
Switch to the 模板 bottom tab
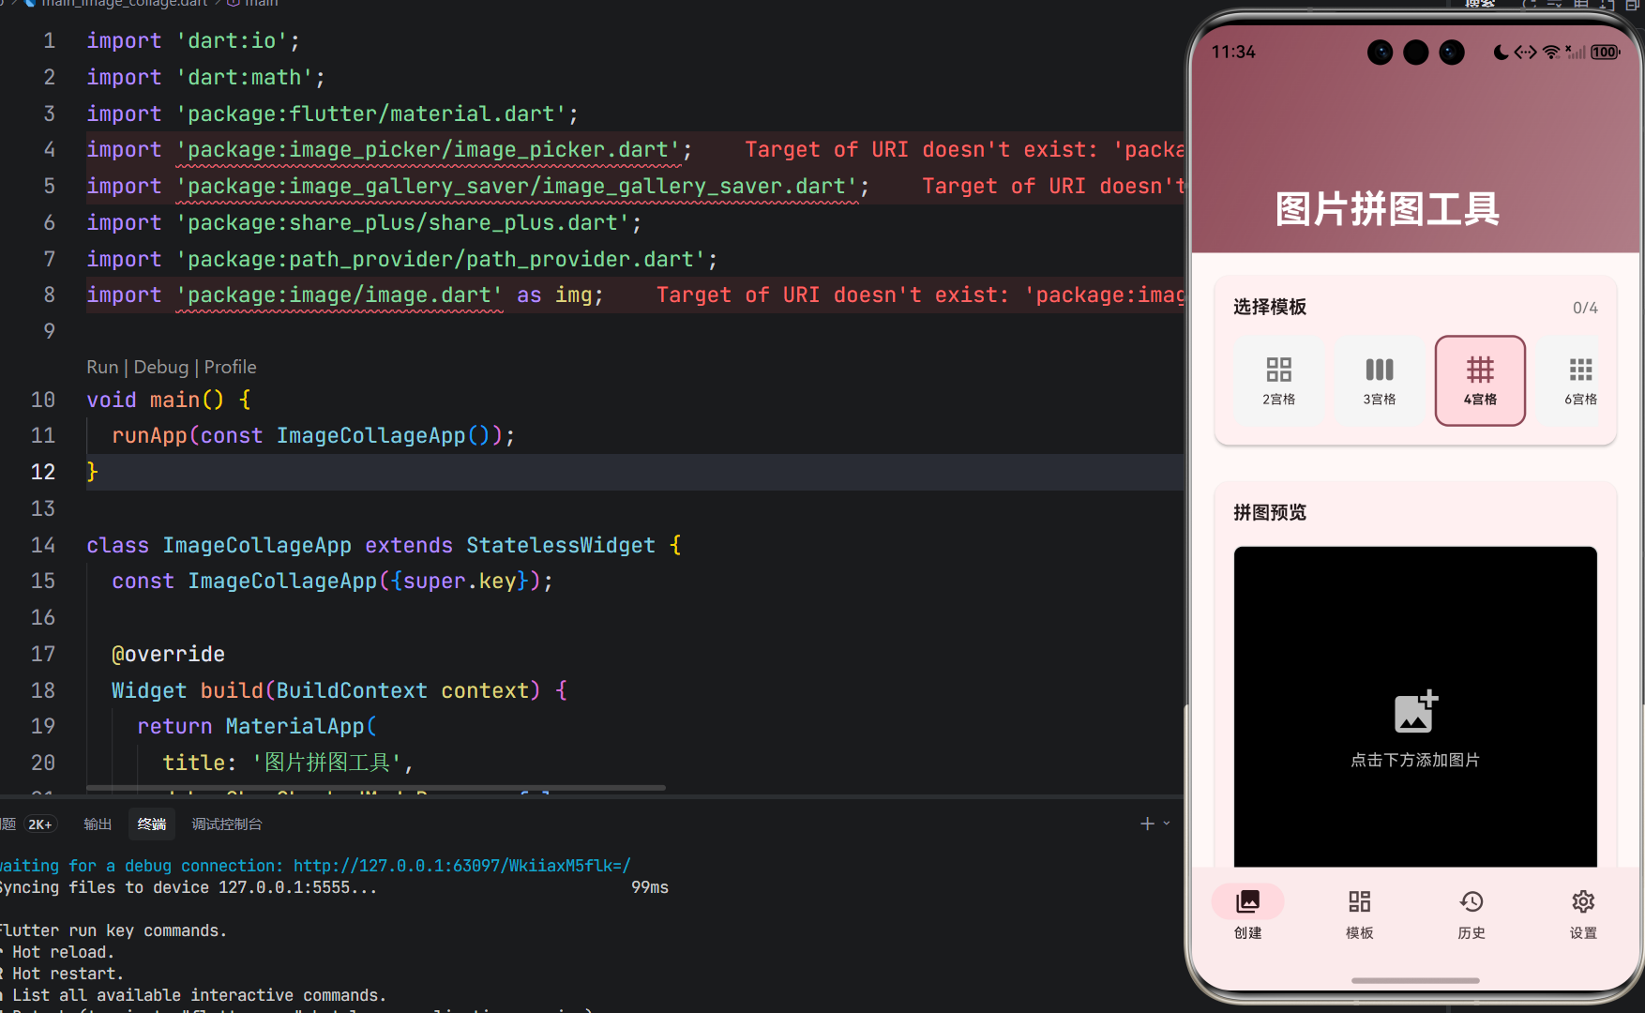click(x=1359, y=914)
